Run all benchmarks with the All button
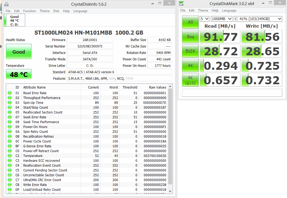Image resolution: width=287 pixels, height=198 pixels. [190, 22]
